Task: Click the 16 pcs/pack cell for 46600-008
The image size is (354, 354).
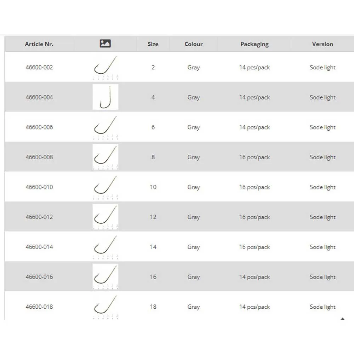Action: 254,157
